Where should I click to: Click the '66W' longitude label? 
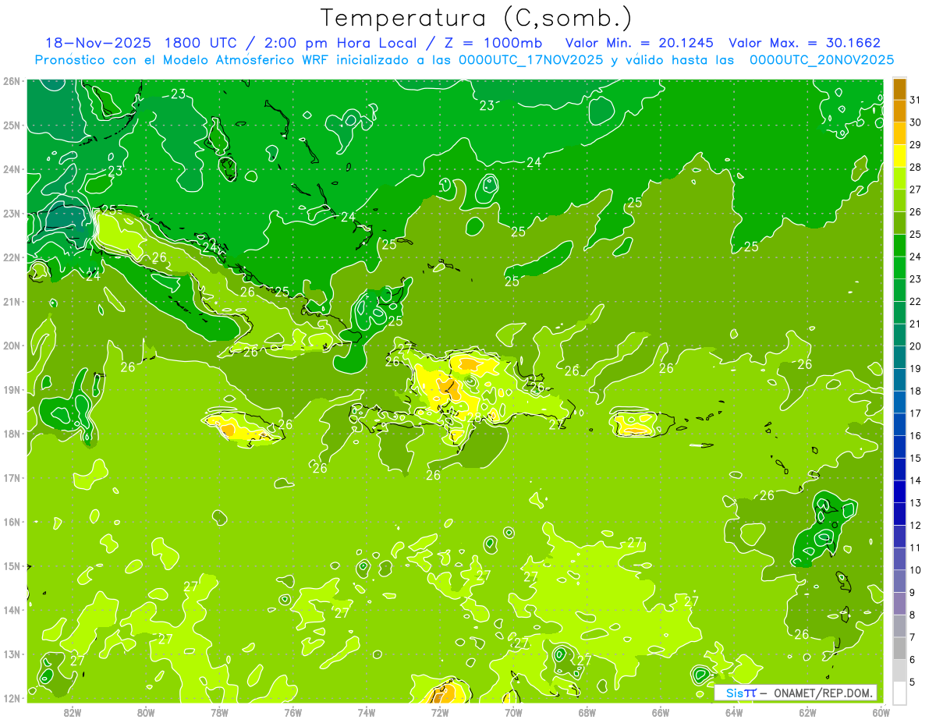661,712
